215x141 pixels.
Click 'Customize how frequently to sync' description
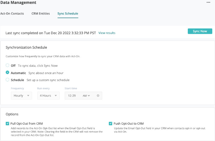pyautogui.click(x=43, y=56)
